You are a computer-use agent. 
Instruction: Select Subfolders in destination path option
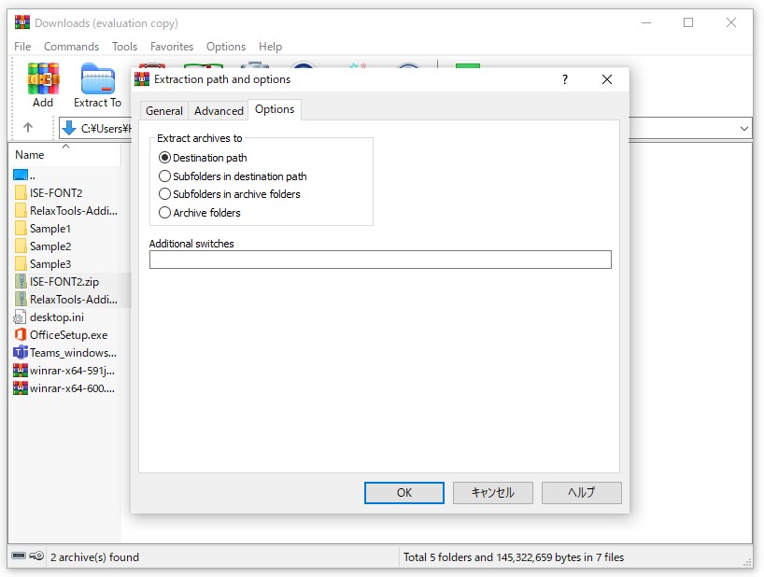pyautogui.click(x=164, y=176)
